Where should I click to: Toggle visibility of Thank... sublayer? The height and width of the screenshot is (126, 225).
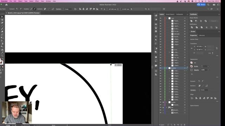pos(160,21)
